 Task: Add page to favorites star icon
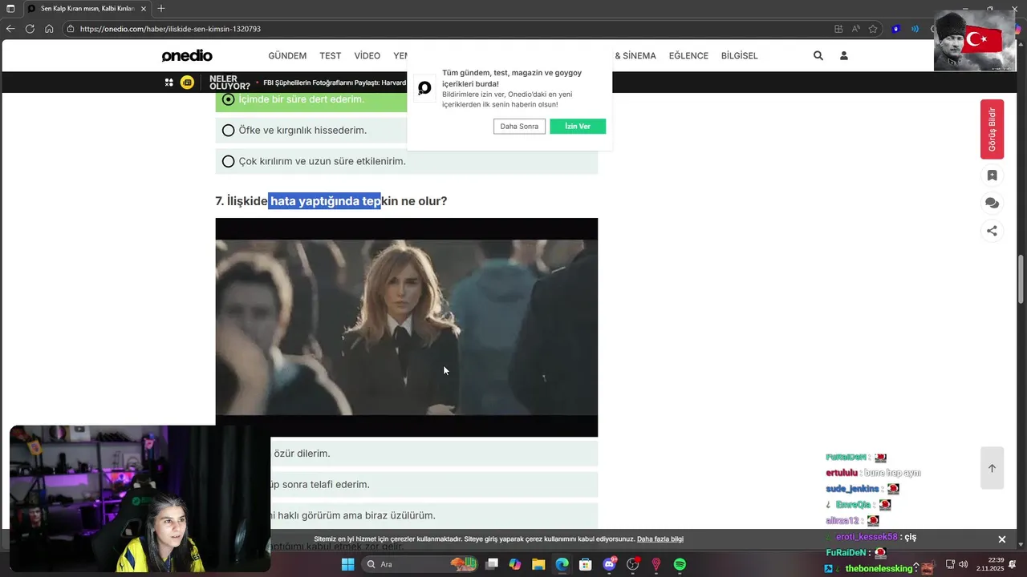point(873,29)
